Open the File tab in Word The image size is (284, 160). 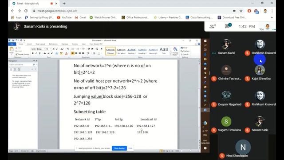[x=12, y=44]
